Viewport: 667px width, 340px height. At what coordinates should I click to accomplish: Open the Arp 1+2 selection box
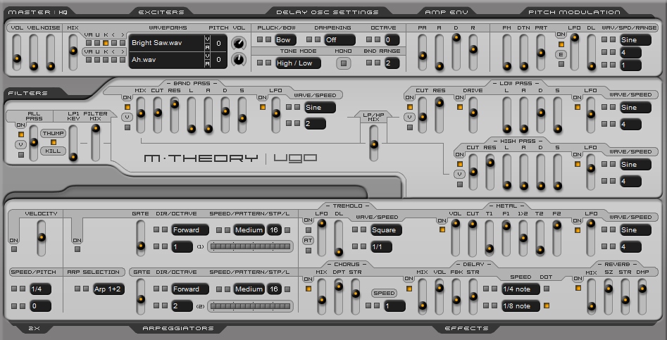point(108,289)
